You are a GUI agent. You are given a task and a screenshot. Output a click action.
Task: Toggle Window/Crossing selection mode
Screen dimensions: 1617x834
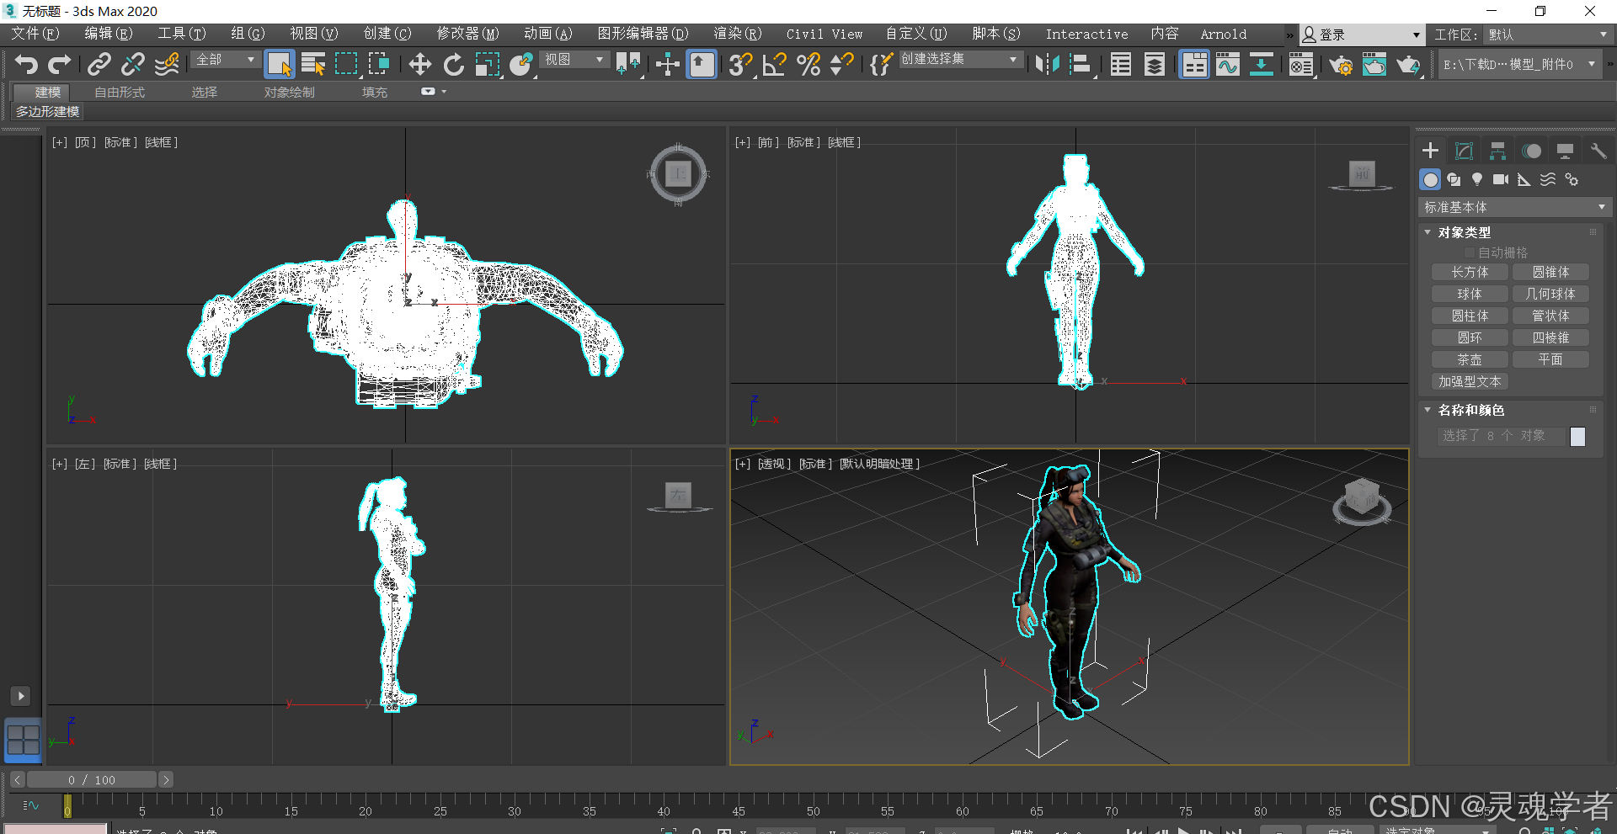380,64
